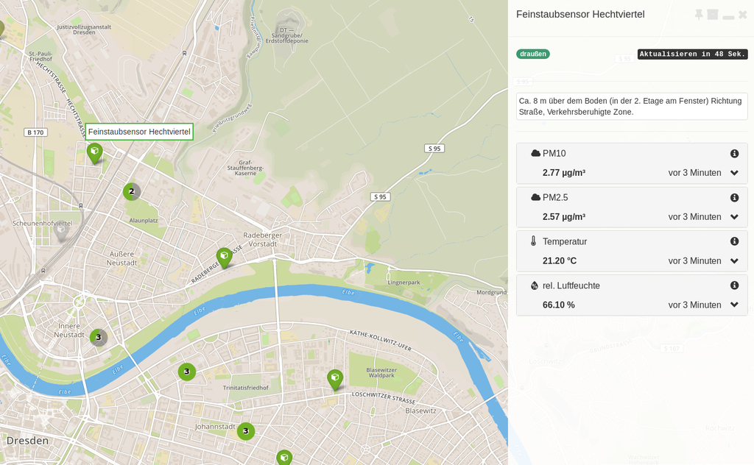The image size is (754, 465).
Task: Show info about Temperatur reading
Action: (x=734, y=241)
